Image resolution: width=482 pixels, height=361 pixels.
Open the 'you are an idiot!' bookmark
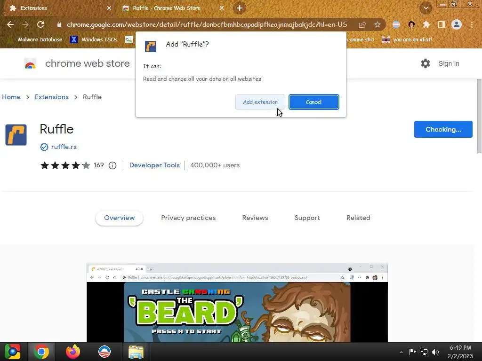[x=407, y=39]
